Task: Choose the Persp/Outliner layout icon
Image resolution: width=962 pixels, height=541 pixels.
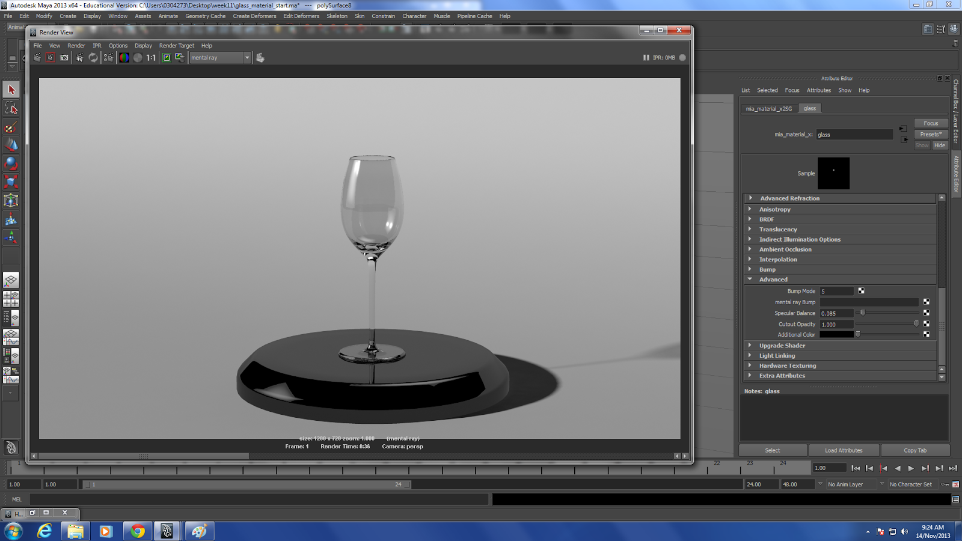Action: 11,318
